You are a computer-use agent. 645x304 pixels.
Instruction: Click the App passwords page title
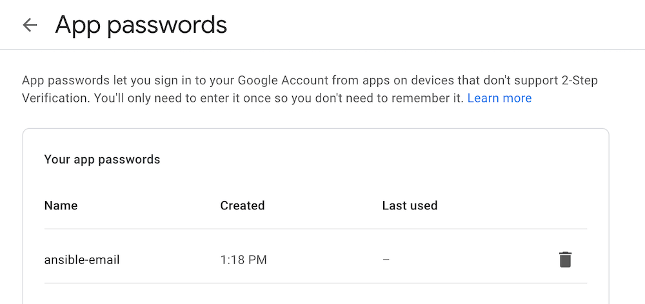(x=141, y=25)
